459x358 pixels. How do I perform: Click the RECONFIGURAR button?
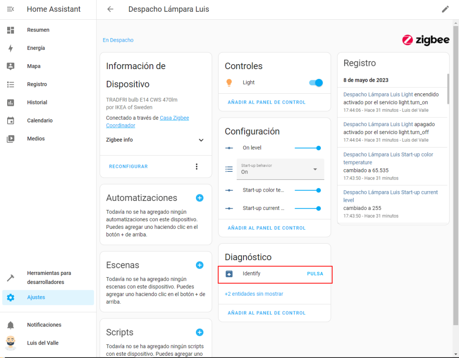[128, 166]
